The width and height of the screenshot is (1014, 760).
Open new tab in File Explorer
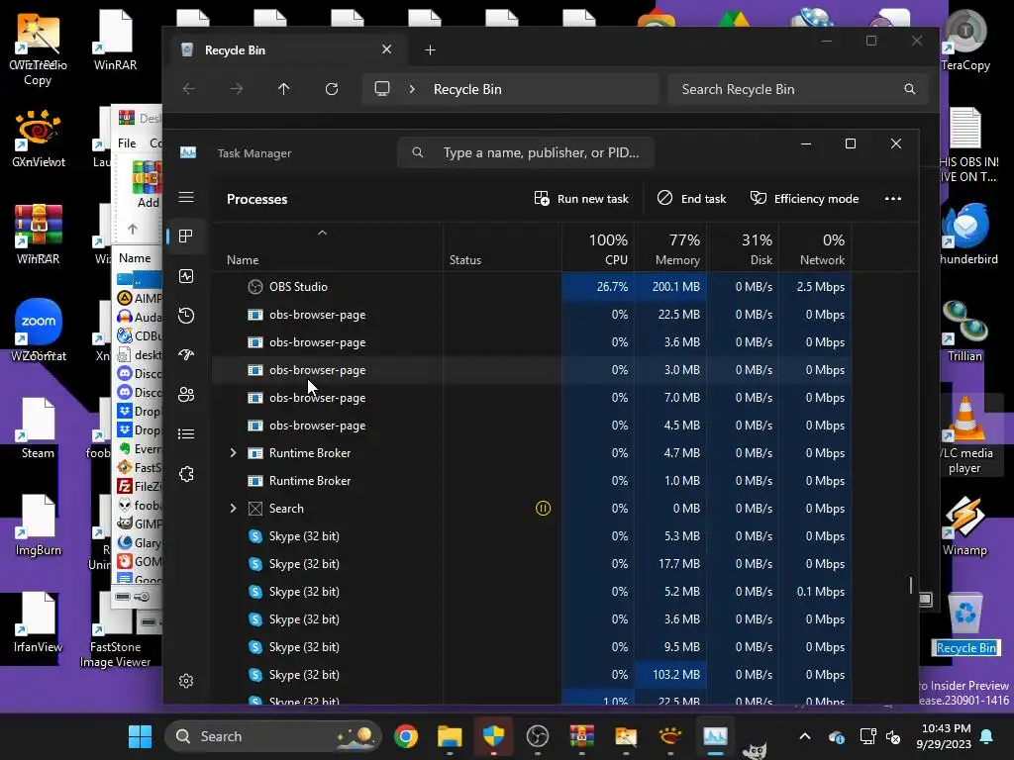[x=430, y=49]
